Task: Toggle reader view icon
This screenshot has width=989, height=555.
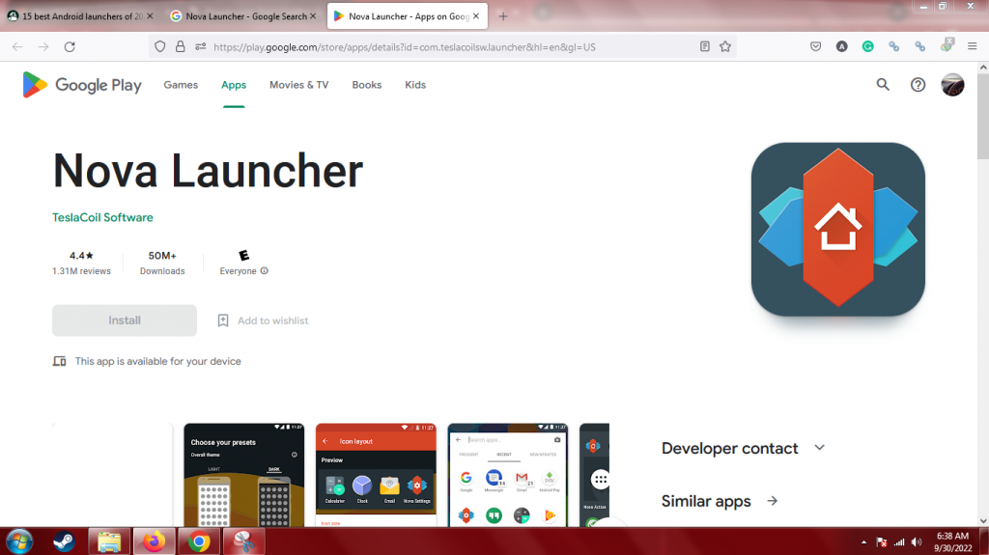Action: (x=705, y=46)
